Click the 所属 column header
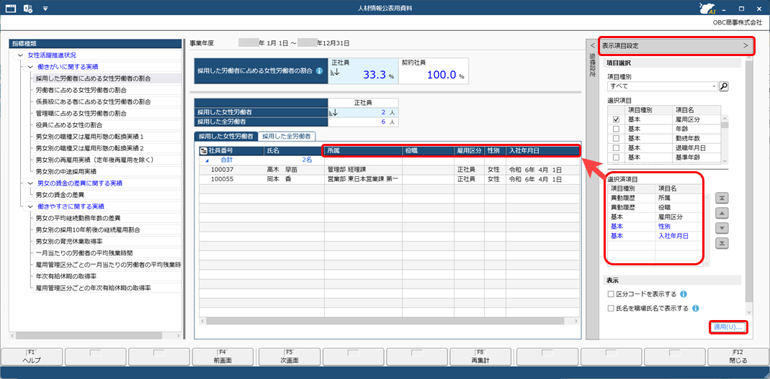 [362, 150]
